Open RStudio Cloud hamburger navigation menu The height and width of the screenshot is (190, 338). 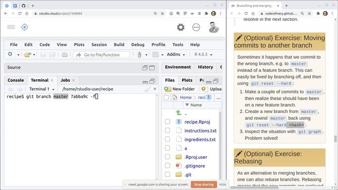coord(11,27)
